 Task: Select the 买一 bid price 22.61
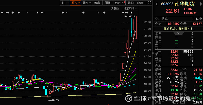pyautogui.click(x=174, y=52)
